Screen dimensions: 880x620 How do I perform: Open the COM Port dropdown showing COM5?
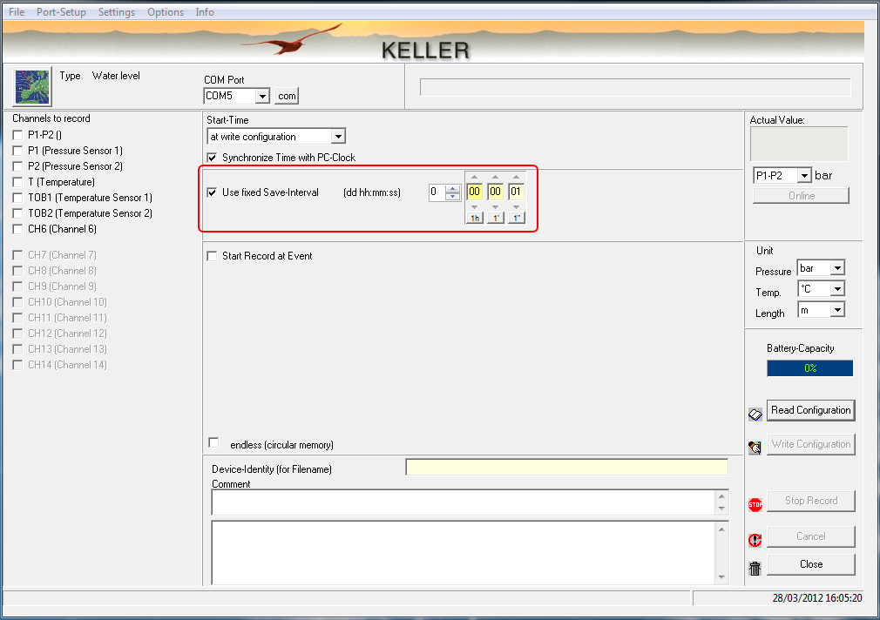pyautogui.click(x=262, y=96)
